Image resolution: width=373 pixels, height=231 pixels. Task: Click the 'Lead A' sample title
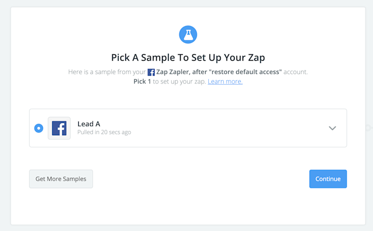click(x=89, y=124)
